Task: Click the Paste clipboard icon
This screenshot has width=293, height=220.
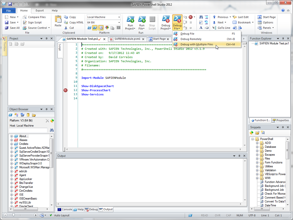Action: pyautogui.click(x=58, y=19)
